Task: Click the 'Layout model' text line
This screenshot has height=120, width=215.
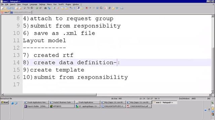Action: 44,41
